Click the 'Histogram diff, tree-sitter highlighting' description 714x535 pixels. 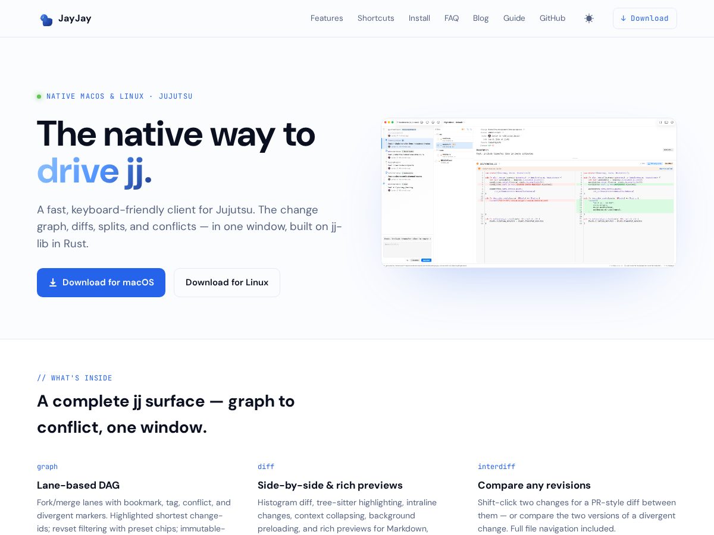(x=347, y=515)
